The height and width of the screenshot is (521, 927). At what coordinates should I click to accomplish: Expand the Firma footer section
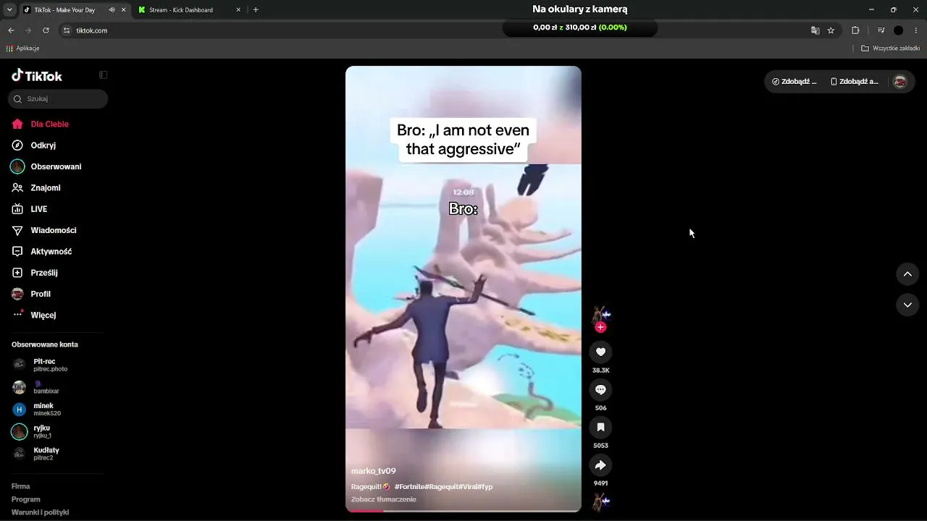pos(21,486)
